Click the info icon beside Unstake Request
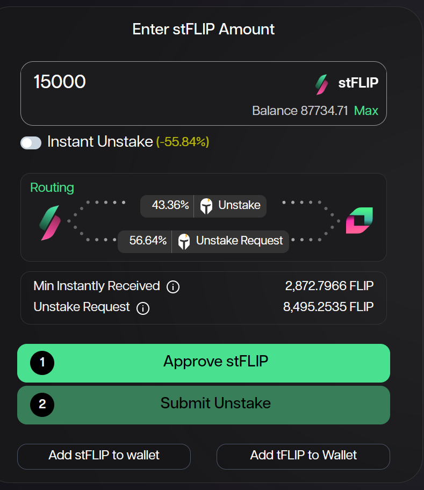The width and height of the screenshot is (424, 490). pos(143,308)
